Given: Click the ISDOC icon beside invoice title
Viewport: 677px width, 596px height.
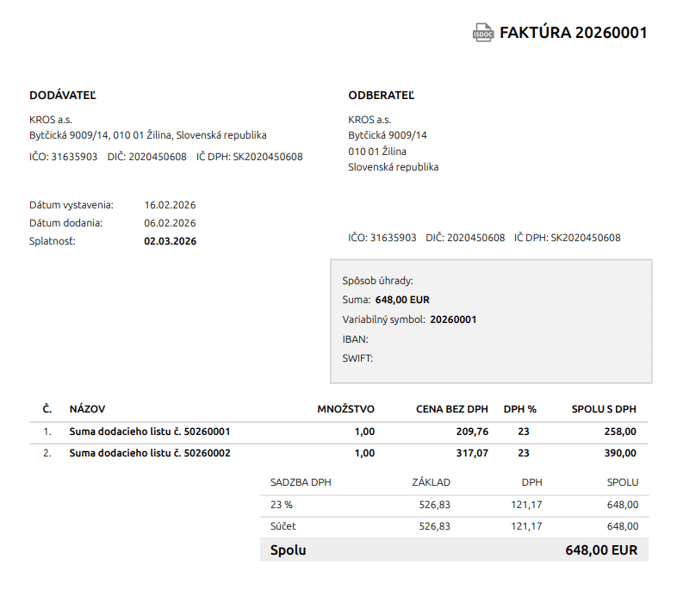Looking at the screenshot, I should 483,34.
